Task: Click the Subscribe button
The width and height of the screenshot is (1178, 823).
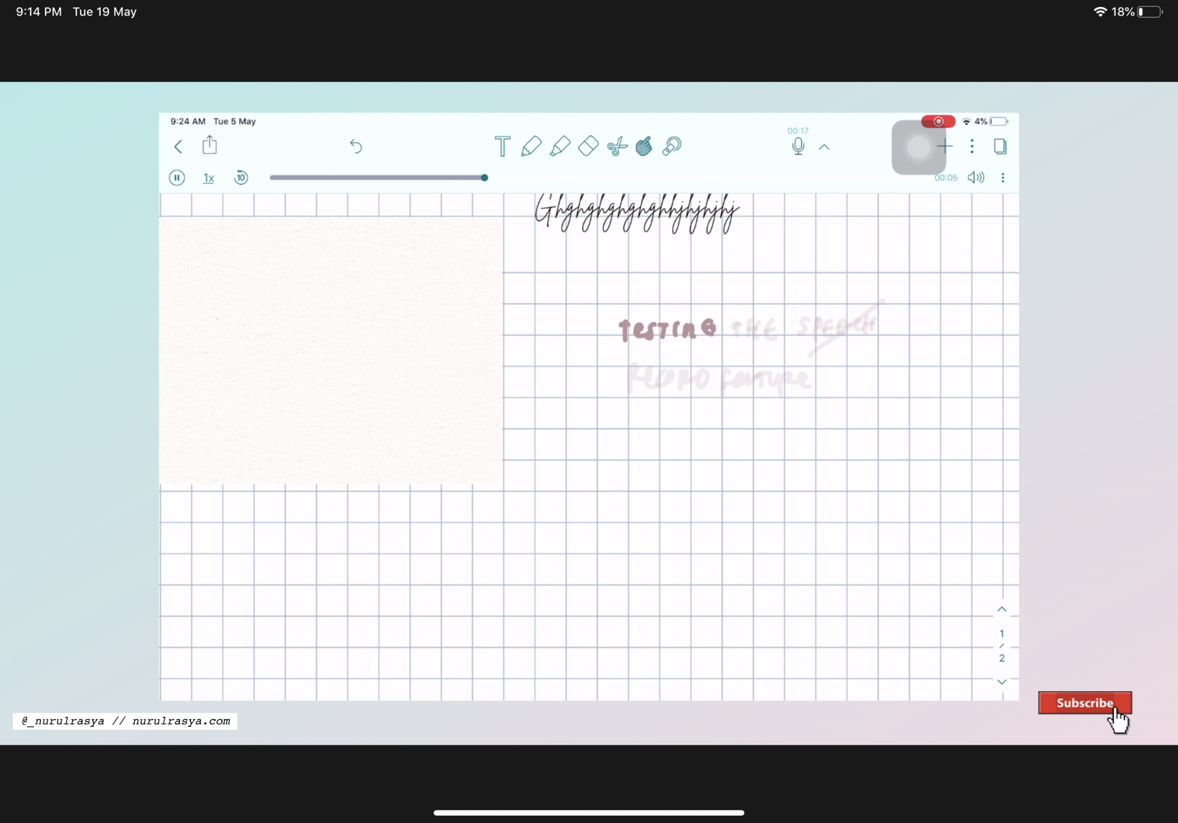Action: pyautogui.click(x=1084, y=703)
